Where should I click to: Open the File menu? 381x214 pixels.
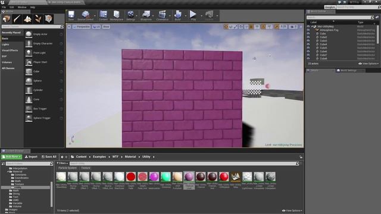(4, 7)
